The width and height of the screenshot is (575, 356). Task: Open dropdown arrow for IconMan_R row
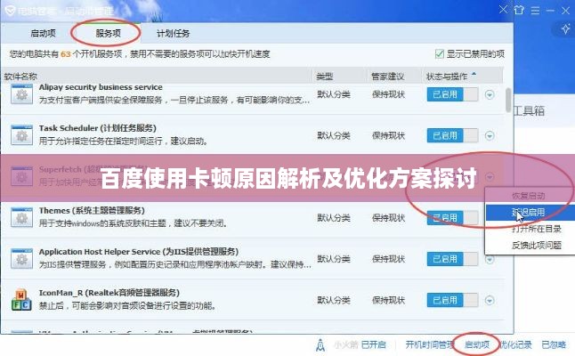490,300
